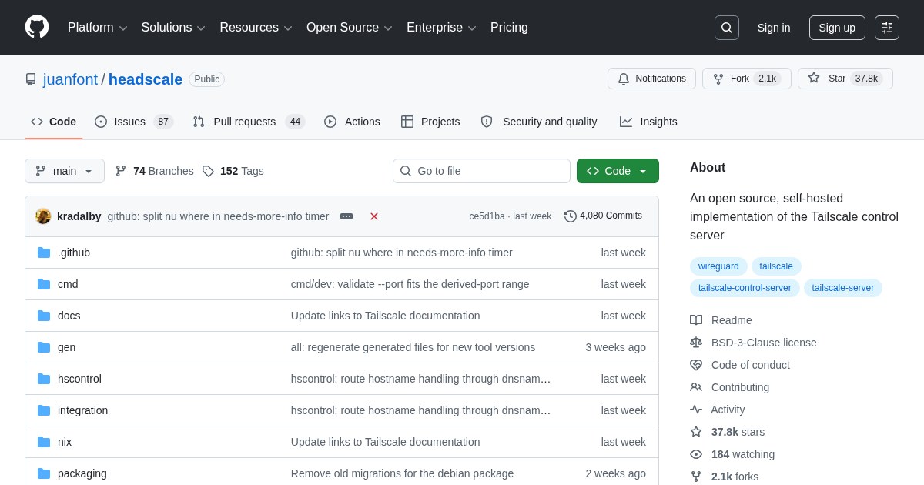Open kradalby's avatar image

pos(43,216)
